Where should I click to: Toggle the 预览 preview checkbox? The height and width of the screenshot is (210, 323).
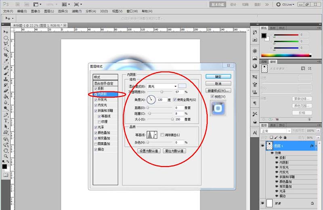tap(212, 96)
